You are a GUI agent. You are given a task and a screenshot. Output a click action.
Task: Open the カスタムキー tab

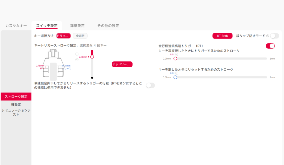pos(16,26)
